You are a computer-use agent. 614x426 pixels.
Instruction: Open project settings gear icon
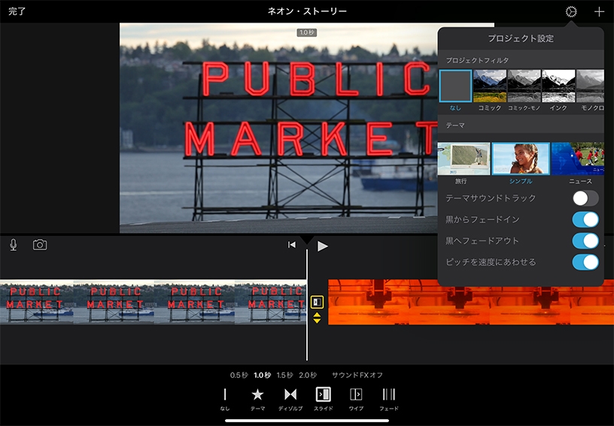571,12
